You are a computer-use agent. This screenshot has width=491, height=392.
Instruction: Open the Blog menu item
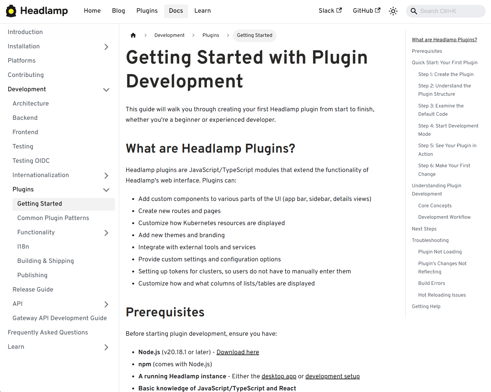tap(118, 11)
